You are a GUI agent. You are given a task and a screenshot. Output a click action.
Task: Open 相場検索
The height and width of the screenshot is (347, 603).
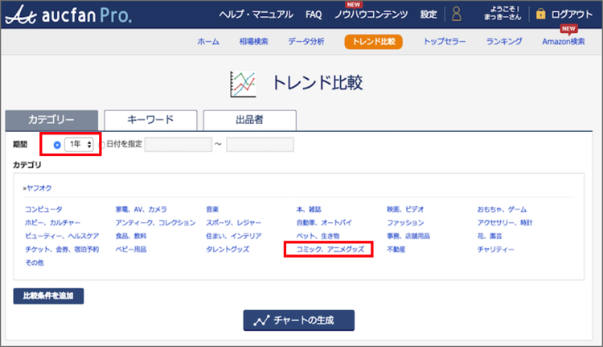[x=253, y=42]
